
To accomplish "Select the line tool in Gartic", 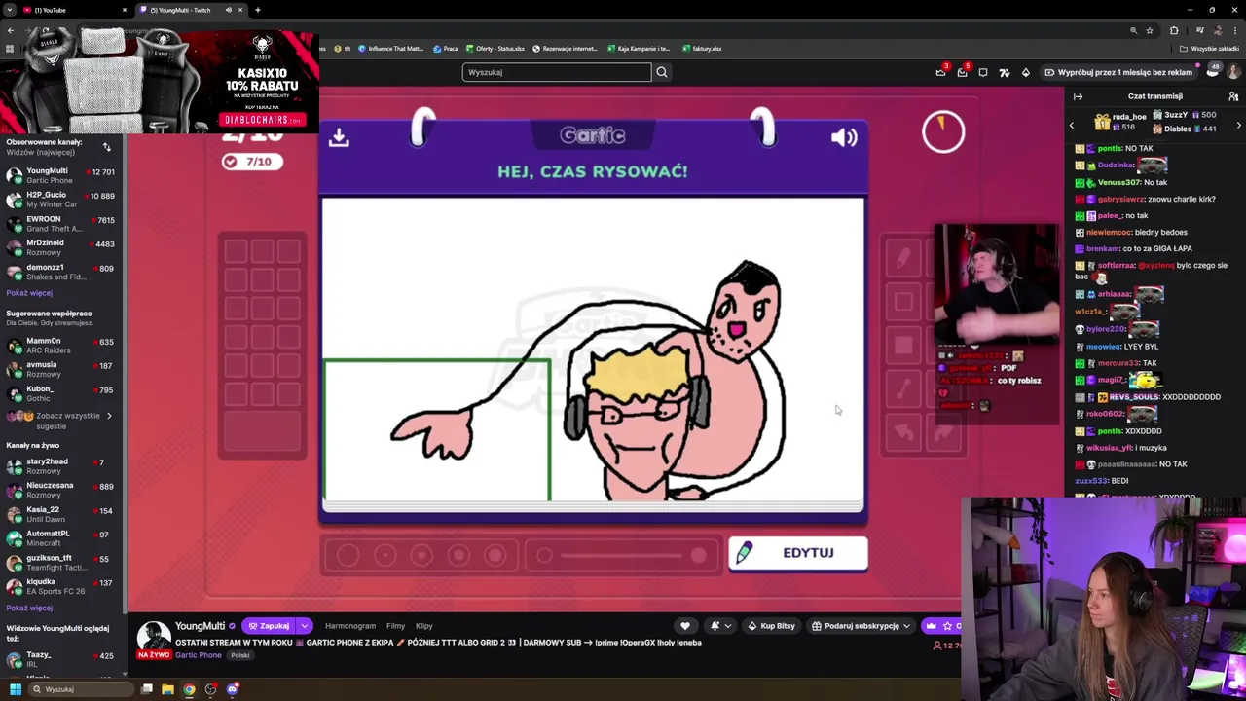I will coord(903,389).
